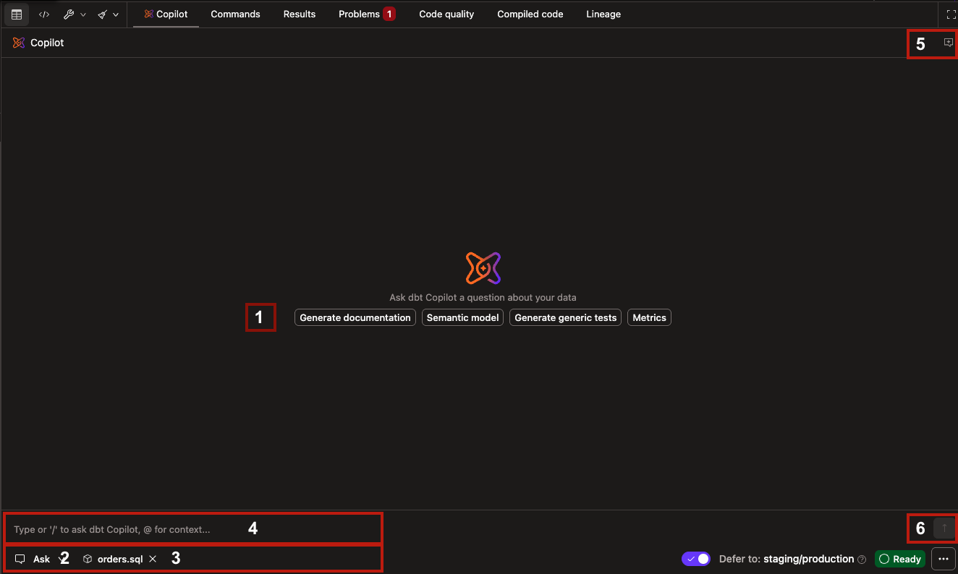Image resolution: width=958 pixels, height=574 pixels.
Task: Click the wrench build tool icon
Action: pos(68,14)
